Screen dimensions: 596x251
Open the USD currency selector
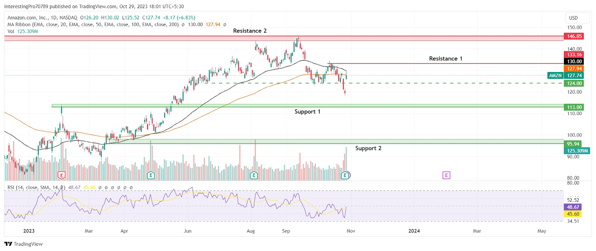(x=577, y=18)
